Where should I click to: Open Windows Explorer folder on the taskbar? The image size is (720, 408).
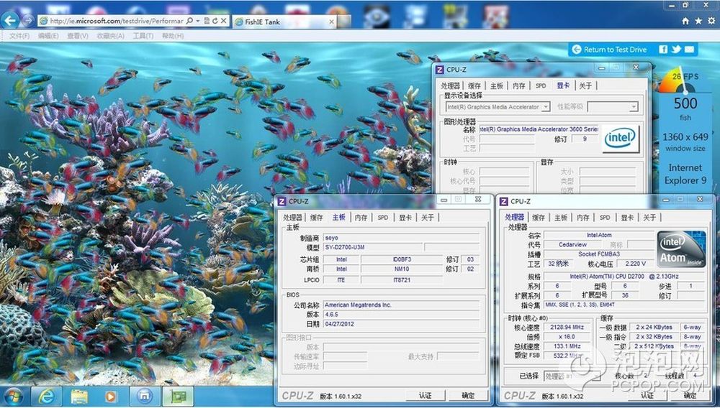79,396
